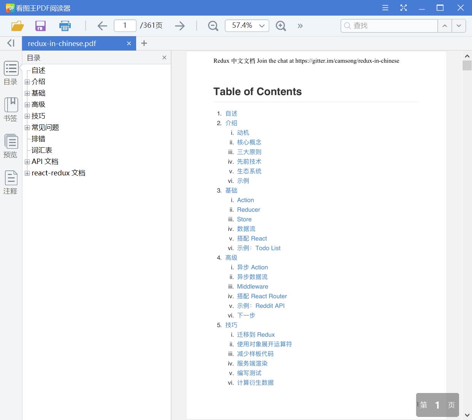
Task: Click the PDF app logo icon
Action: point(10,8)
